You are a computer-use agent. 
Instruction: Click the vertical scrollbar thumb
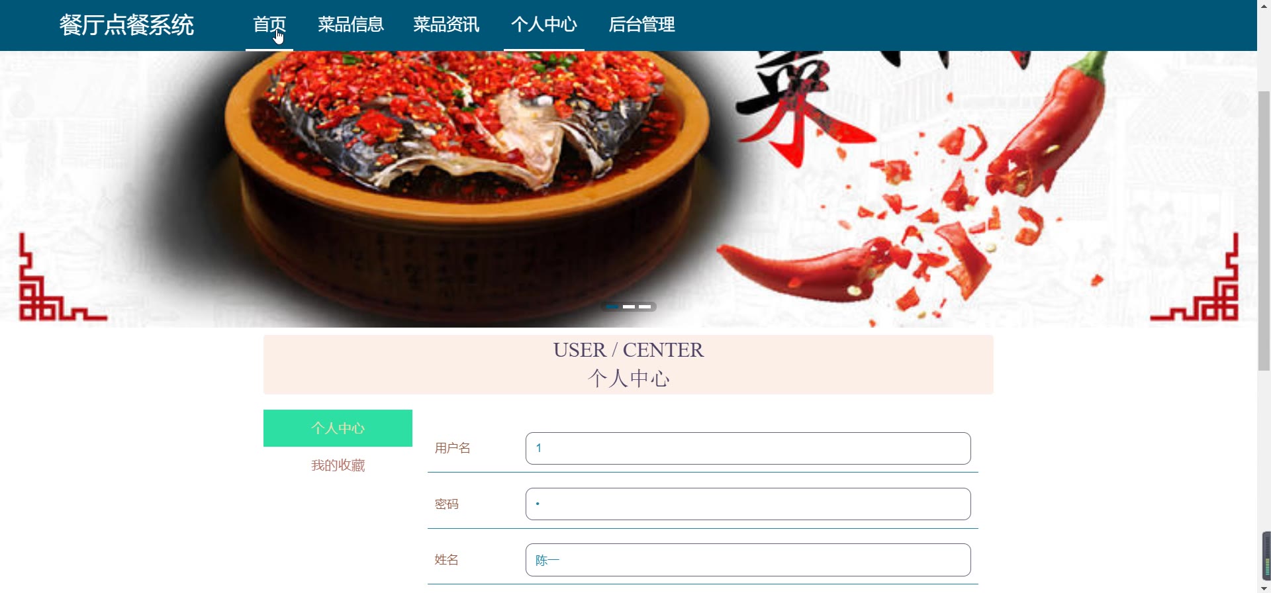click(x=1264, y=230)
